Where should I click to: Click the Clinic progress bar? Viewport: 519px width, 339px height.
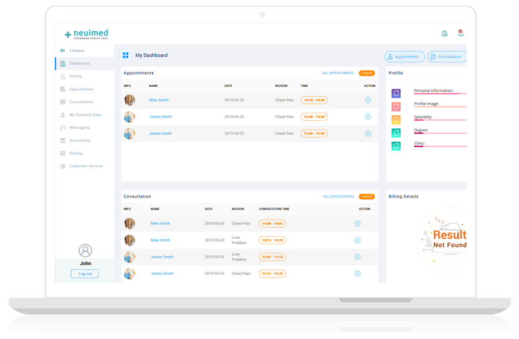pyautogui.click(x=440, y=146)
